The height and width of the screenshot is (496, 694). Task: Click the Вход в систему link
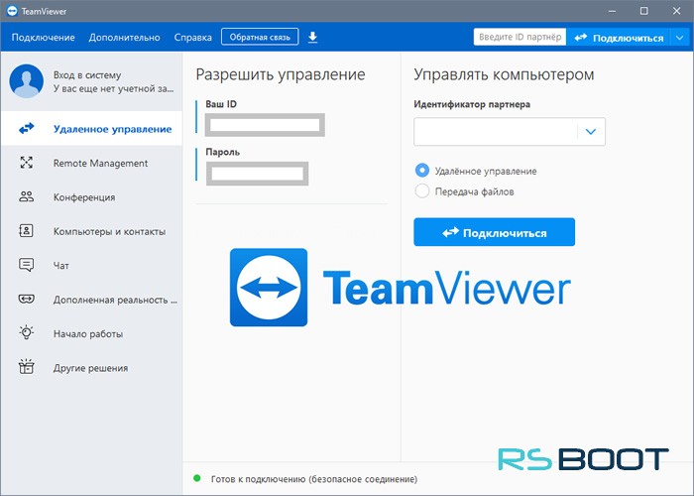coord(87,74)
